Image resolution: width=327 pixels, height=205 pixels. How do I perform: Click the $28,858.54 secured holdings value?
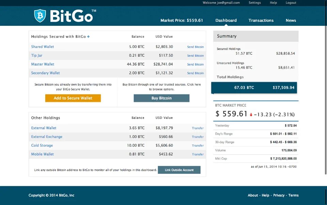point(285,53)
